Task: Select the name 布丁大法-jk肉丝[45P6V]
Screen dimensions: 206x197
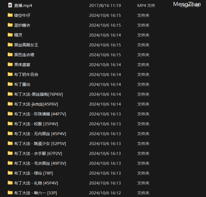Action: coord(36,104)
